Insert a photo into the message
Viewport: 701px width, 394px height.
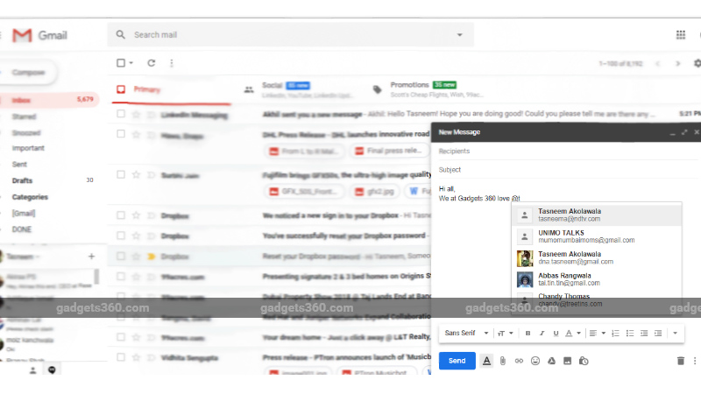click(x=567, y=361)
